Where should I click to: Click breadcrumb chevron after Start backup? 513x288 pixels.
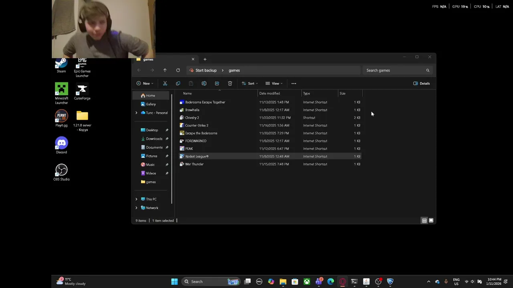click(222, 70)
